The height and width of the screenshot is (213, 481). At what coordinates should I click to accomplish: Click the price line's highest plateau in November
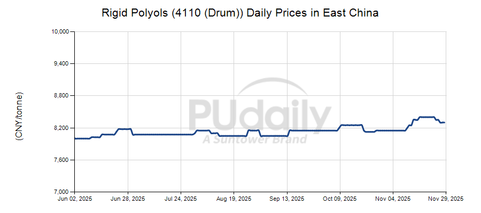[426, 117]
